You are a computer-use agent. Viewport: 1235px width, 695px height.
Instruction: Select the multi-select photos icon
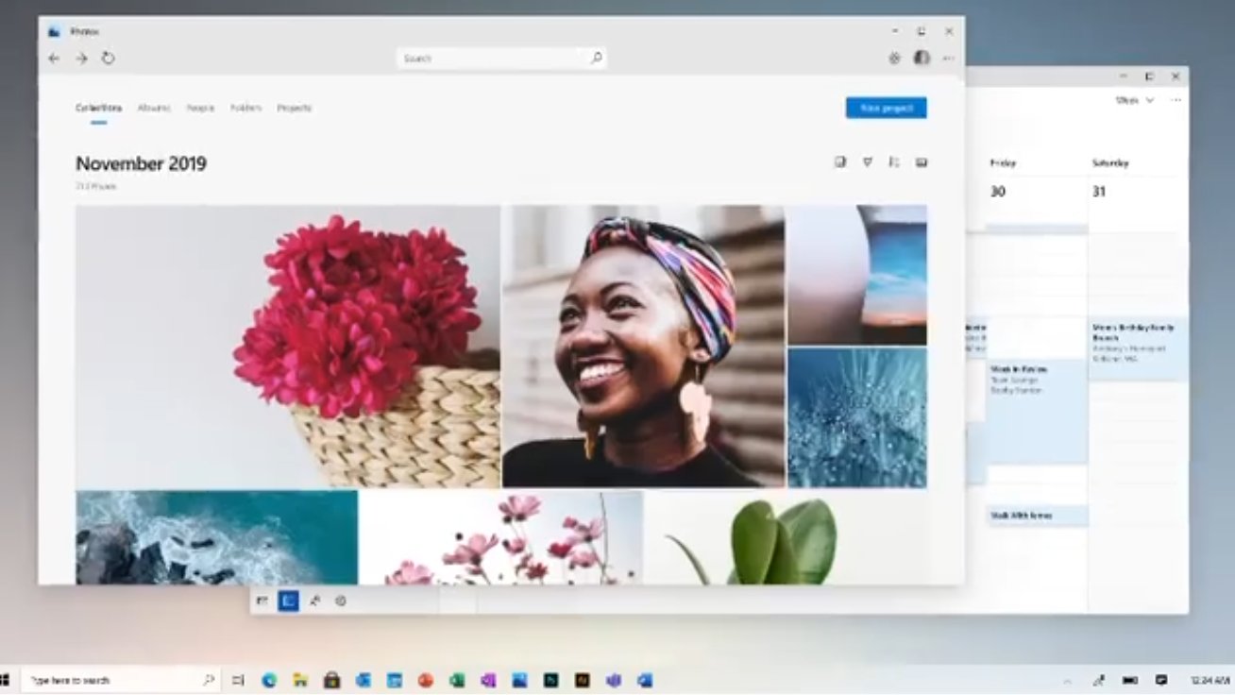click(x=840, y=161)
